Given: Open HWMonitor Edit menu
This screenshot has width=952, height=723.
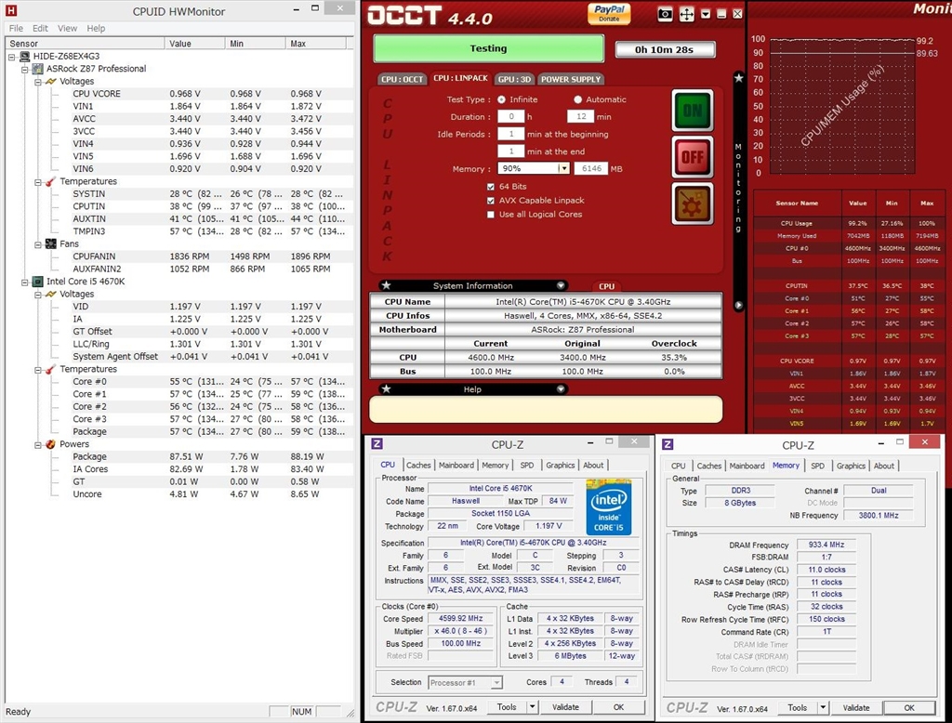Looking at the screenshot, I should [x=40, y=28].
